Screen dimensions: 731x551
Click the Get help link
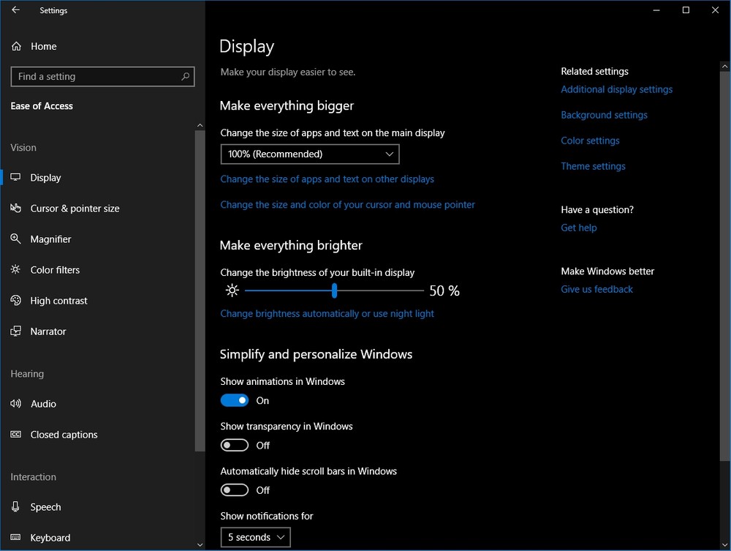(x=578, y=228)
